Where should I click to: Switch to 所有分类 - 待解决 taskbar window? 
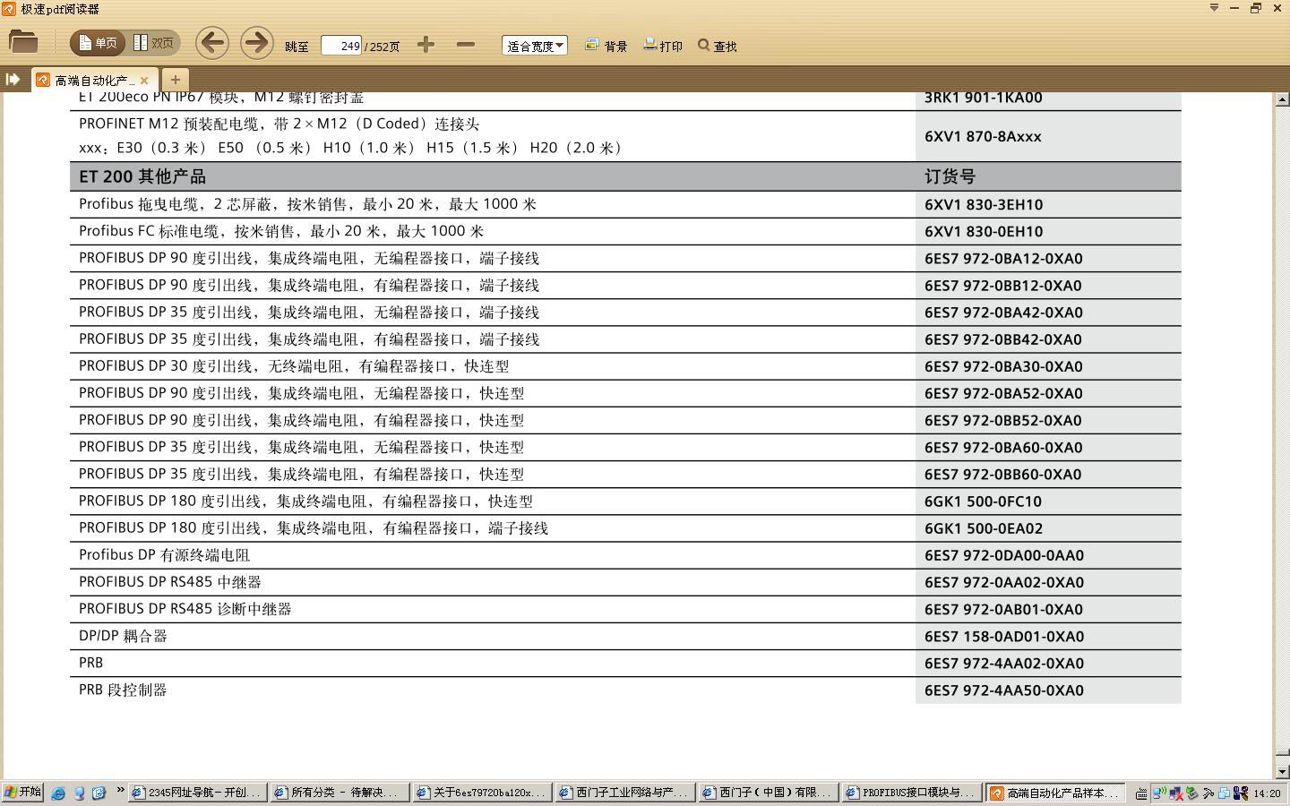(340, 793)
